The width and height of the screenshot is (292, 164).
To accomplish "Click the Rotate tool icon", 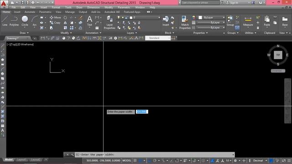I will 65,18.
